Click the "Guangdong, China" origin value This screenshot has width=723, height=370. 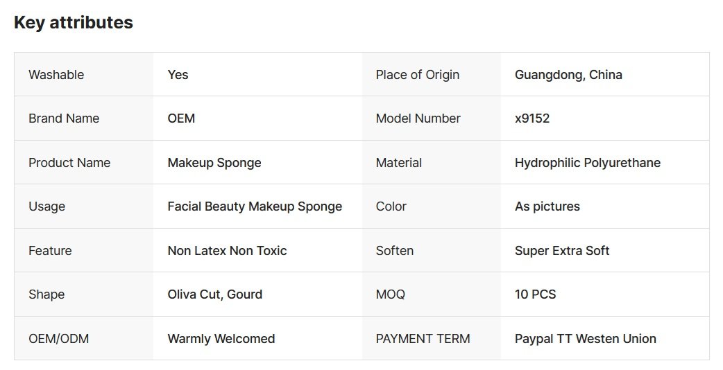tap(568, 75)
